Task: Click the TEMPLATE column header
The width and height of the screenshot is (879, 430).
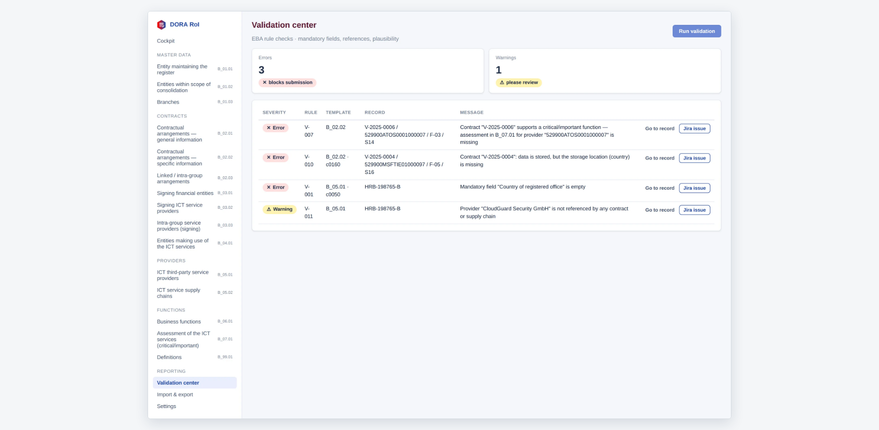Action: [x=338, y=113]
